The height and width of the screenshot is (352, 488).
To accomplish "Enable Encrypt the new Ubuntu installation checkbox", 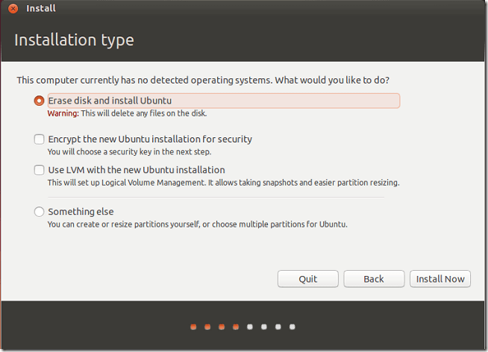I will [39, 139].
